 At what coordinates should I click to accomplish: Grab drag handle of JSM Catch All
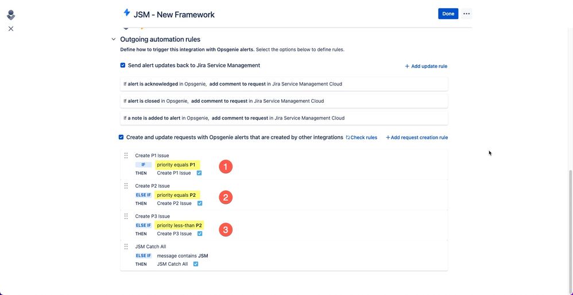tap(126, 246)
